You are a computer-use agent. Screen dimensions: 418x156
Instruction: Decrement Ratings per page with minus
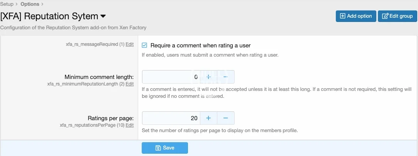tap(225, 118)
